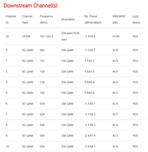Click the 642 frequency cell
Viewport: 148px width, 152px height.
(x=42, y=125)
